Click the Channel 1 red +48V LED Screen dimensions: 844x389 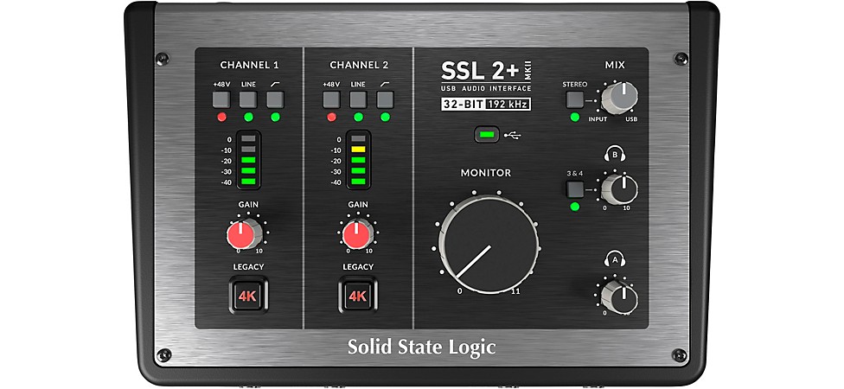[x=221, y=118]
